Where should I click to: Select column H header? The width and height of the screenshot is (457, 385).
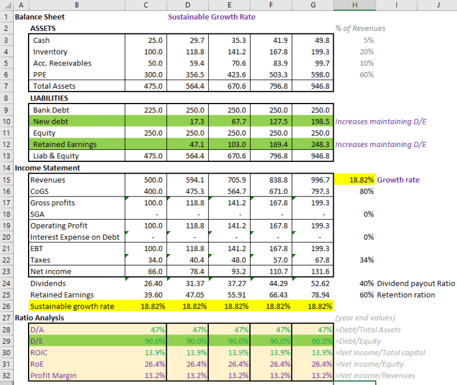(355, 5)
